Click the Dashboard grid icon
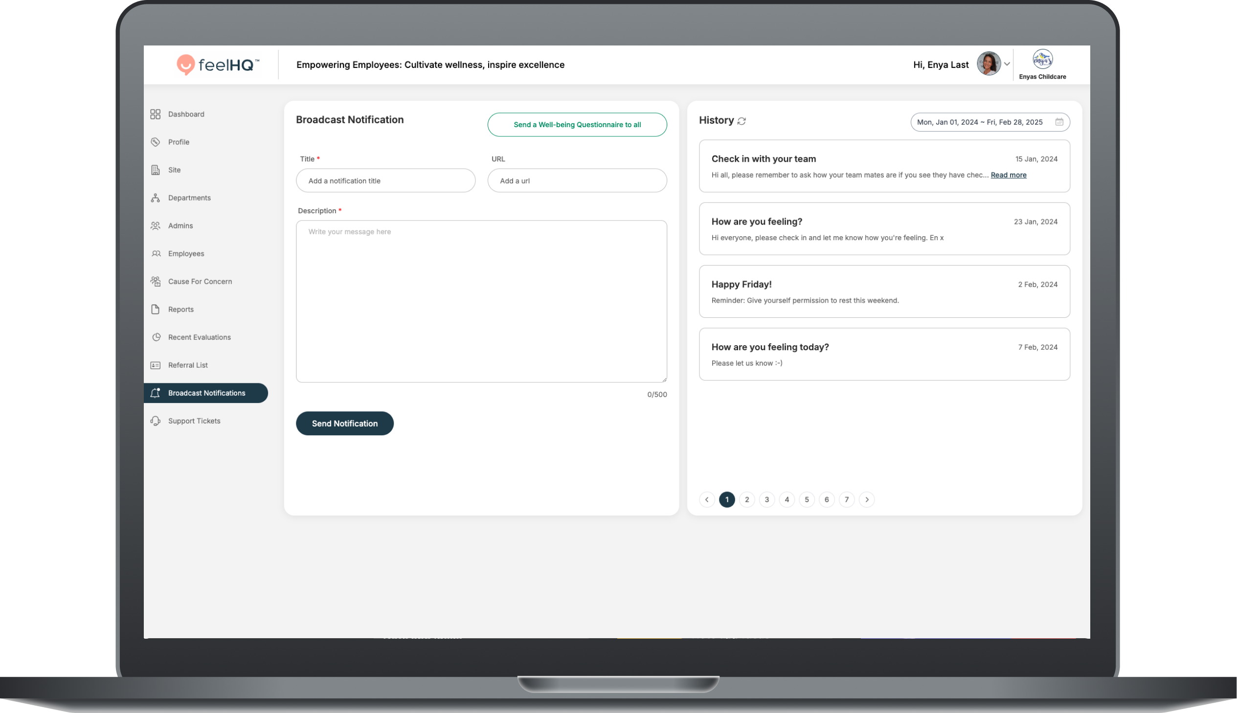Screen dimensions: 1237x713 point(155,114)
